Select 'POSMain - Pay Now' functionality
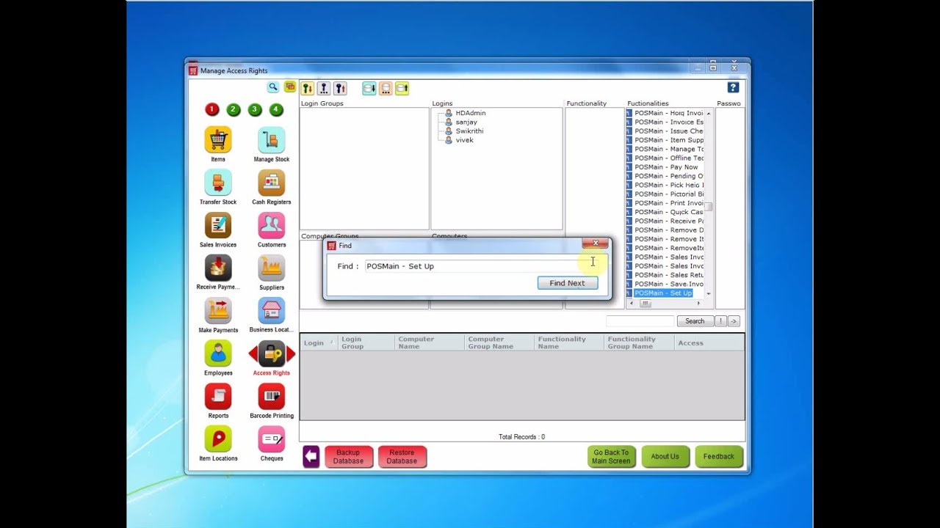The width and height of the screenshot is (940, 528). 666,167
